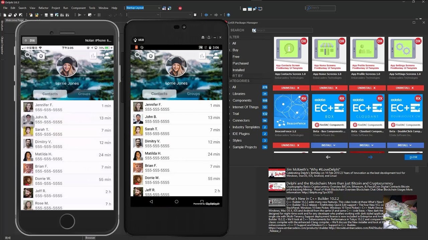
Task: Tap the search icon on the iPhone preview
Action: 28,55
